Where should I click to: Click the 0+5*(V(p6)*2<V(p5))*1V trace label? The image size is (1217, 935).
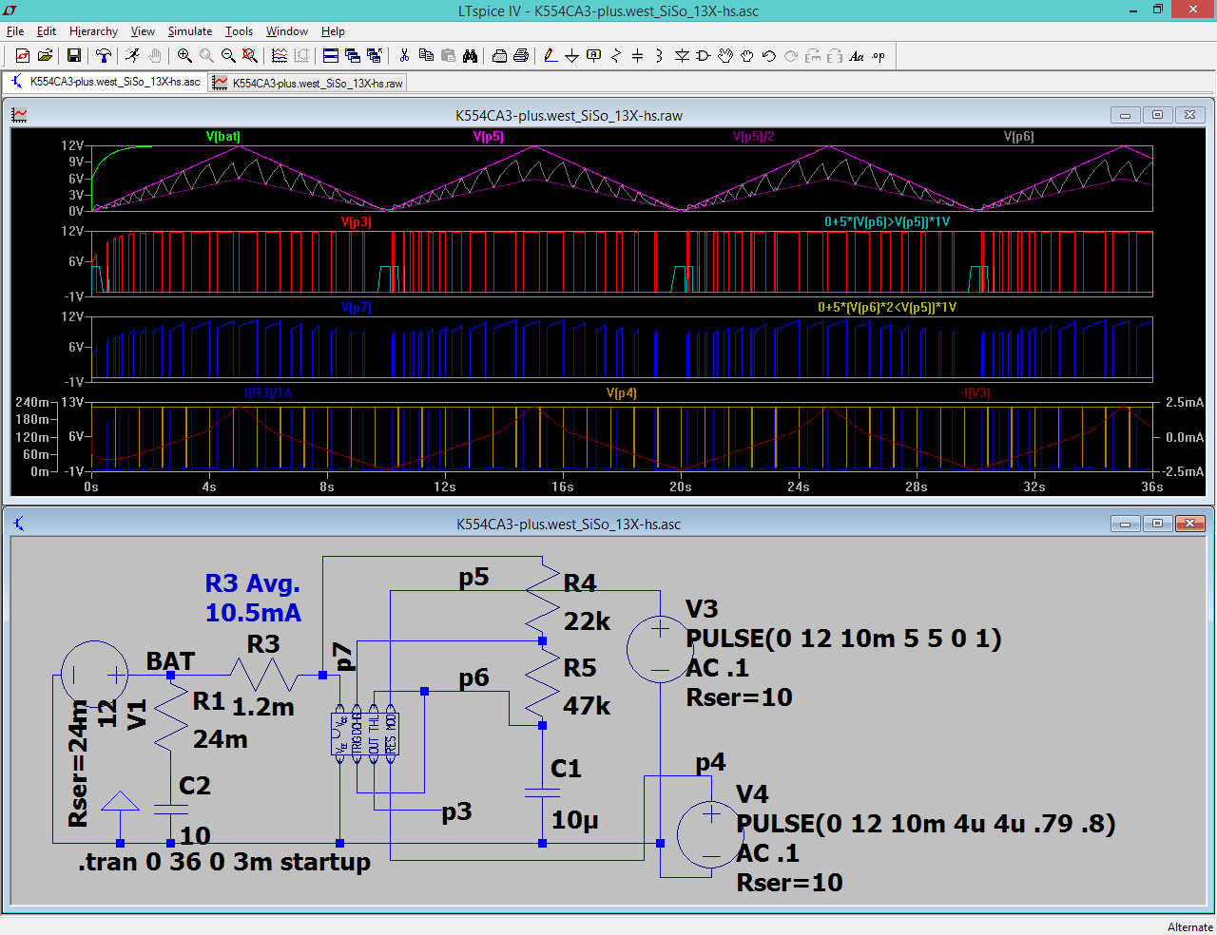(887, 308)
